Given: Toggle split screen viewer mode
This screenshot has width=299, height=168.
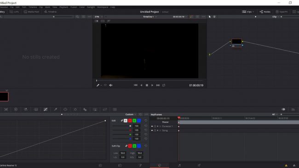Looking at the screenshot, I should pyautogui.click(x=103, y=21).
